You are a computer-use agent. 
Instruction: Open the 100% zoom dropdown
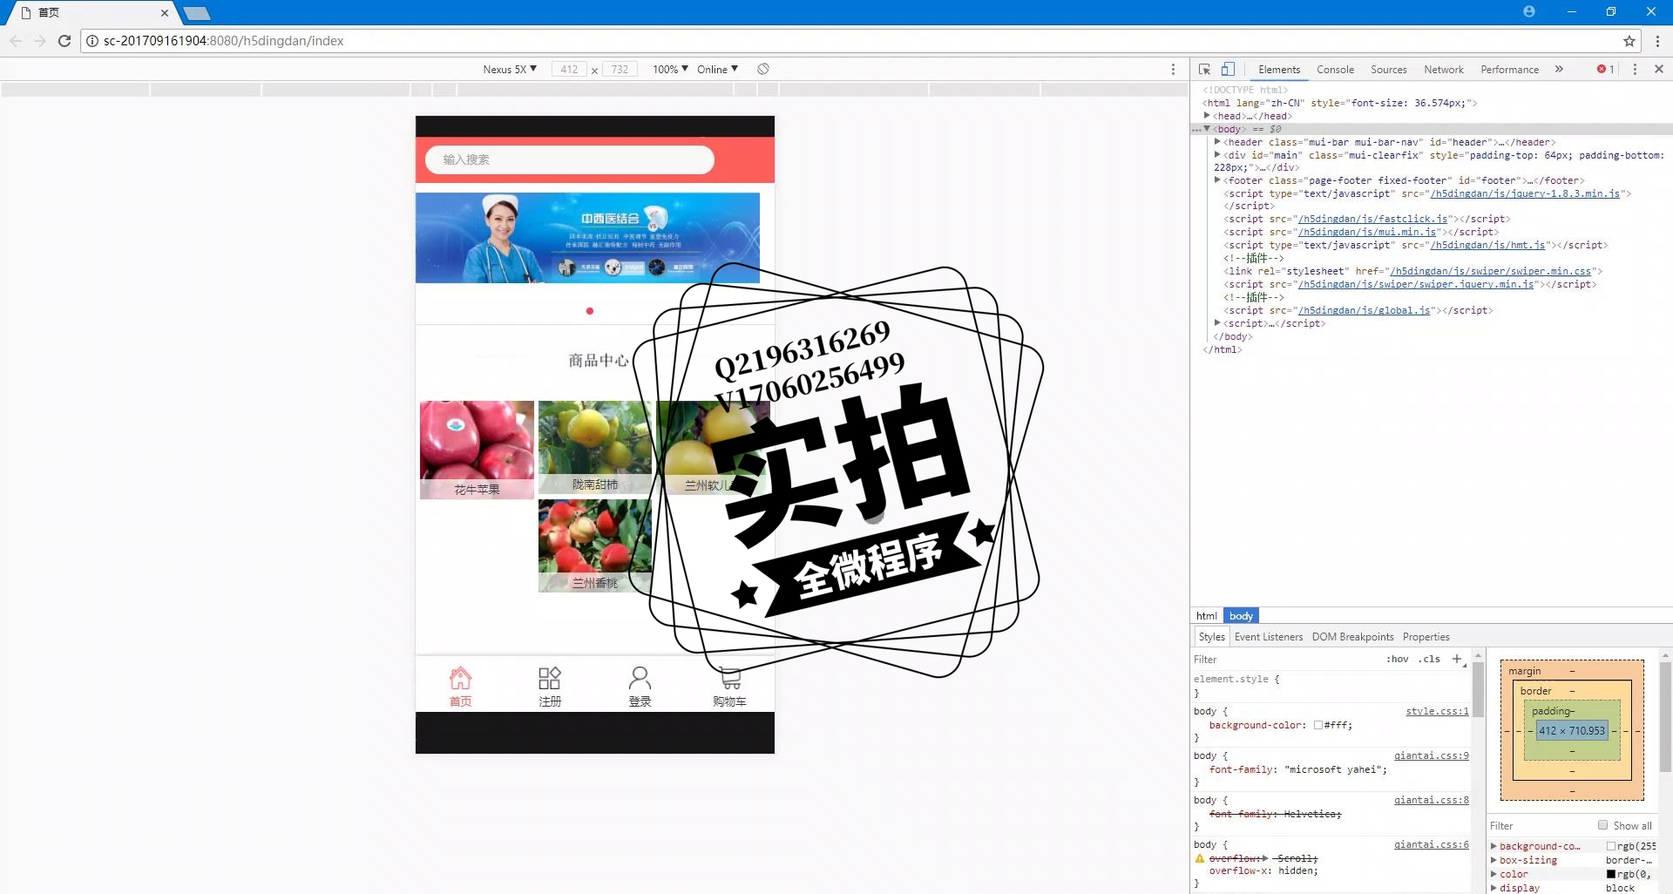tap(670, 69)
